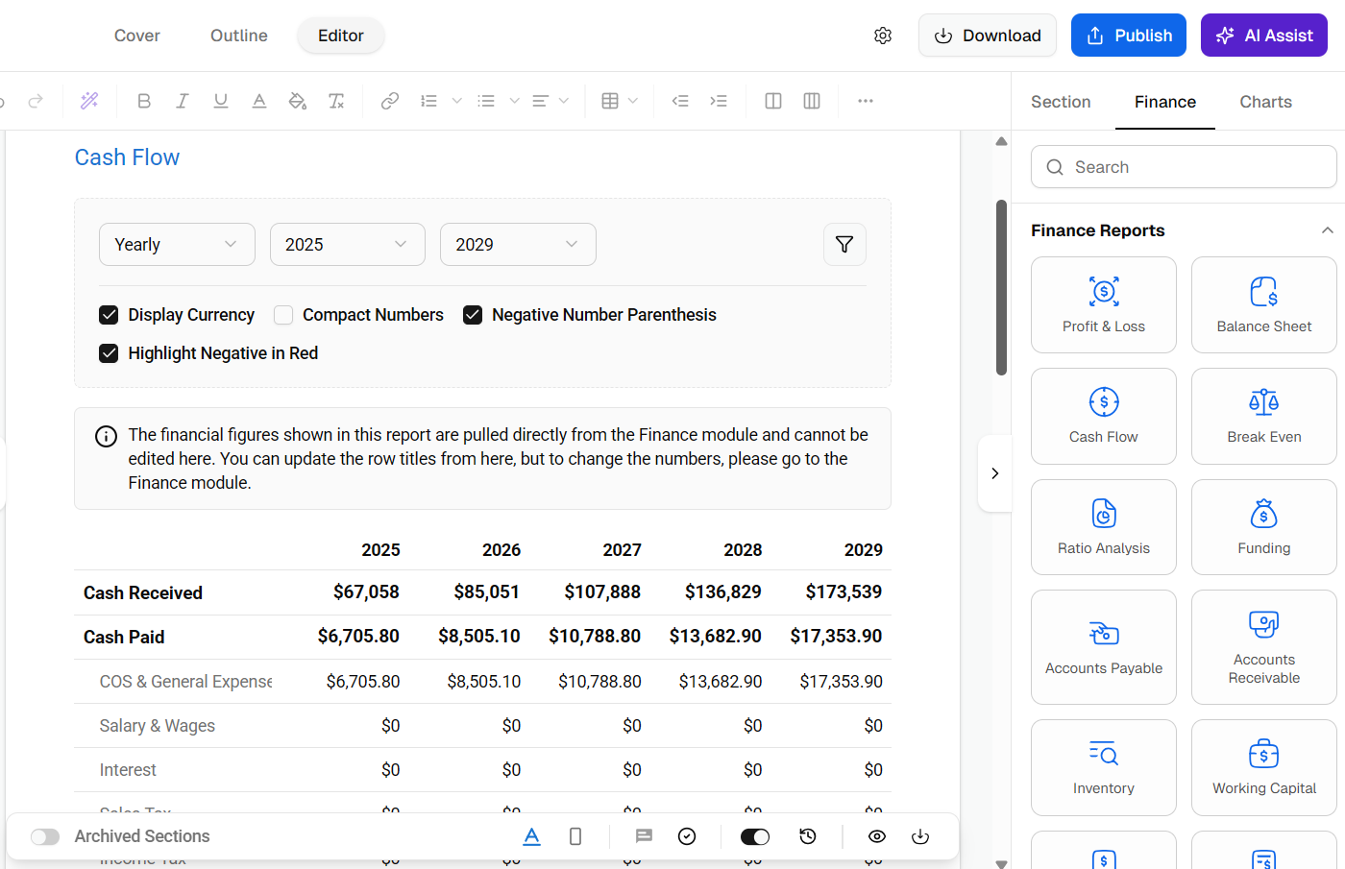Click the vertical scrollbar thumb
The image size is (1345, 869).
1001,287
